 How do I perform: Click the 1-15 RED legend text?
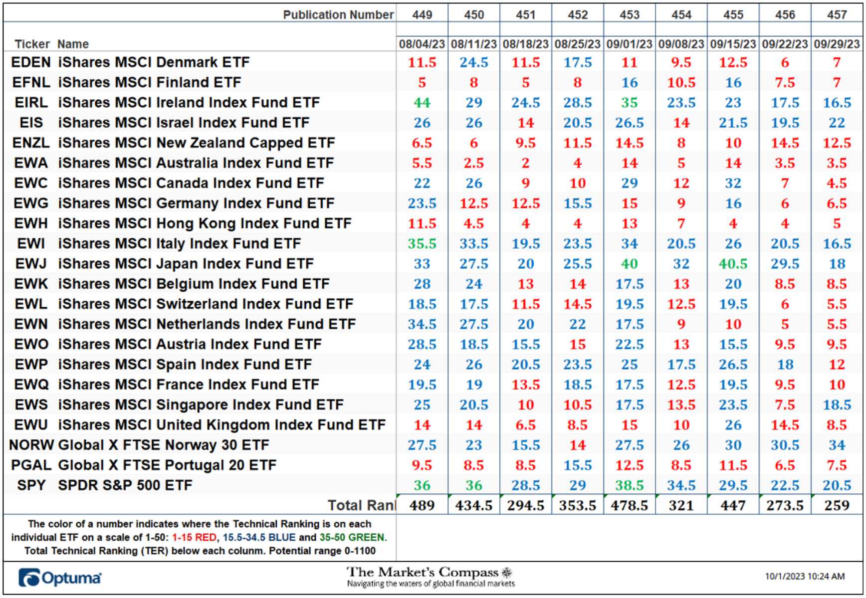pos(194,538)
